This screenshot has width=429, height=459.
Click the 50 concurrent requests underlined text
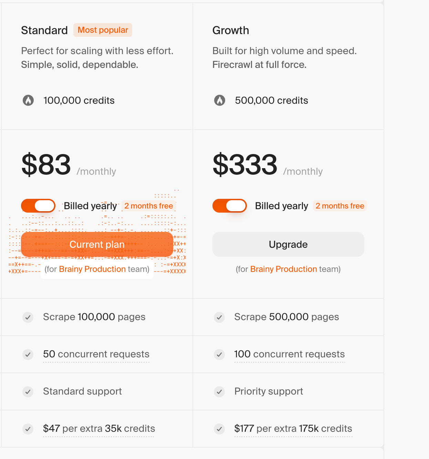pyautogui.click(x=96, y=354)
